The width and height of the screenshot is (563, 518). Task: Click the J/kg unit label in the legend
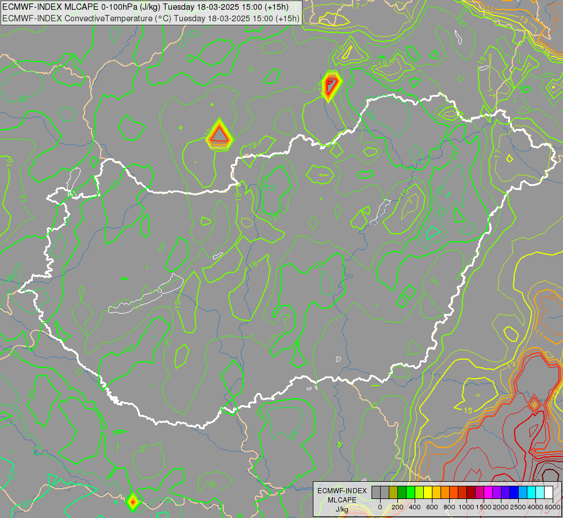[342, 509]
